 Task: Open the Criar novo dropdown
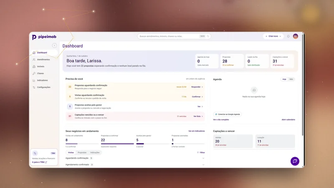pos(273,36)
